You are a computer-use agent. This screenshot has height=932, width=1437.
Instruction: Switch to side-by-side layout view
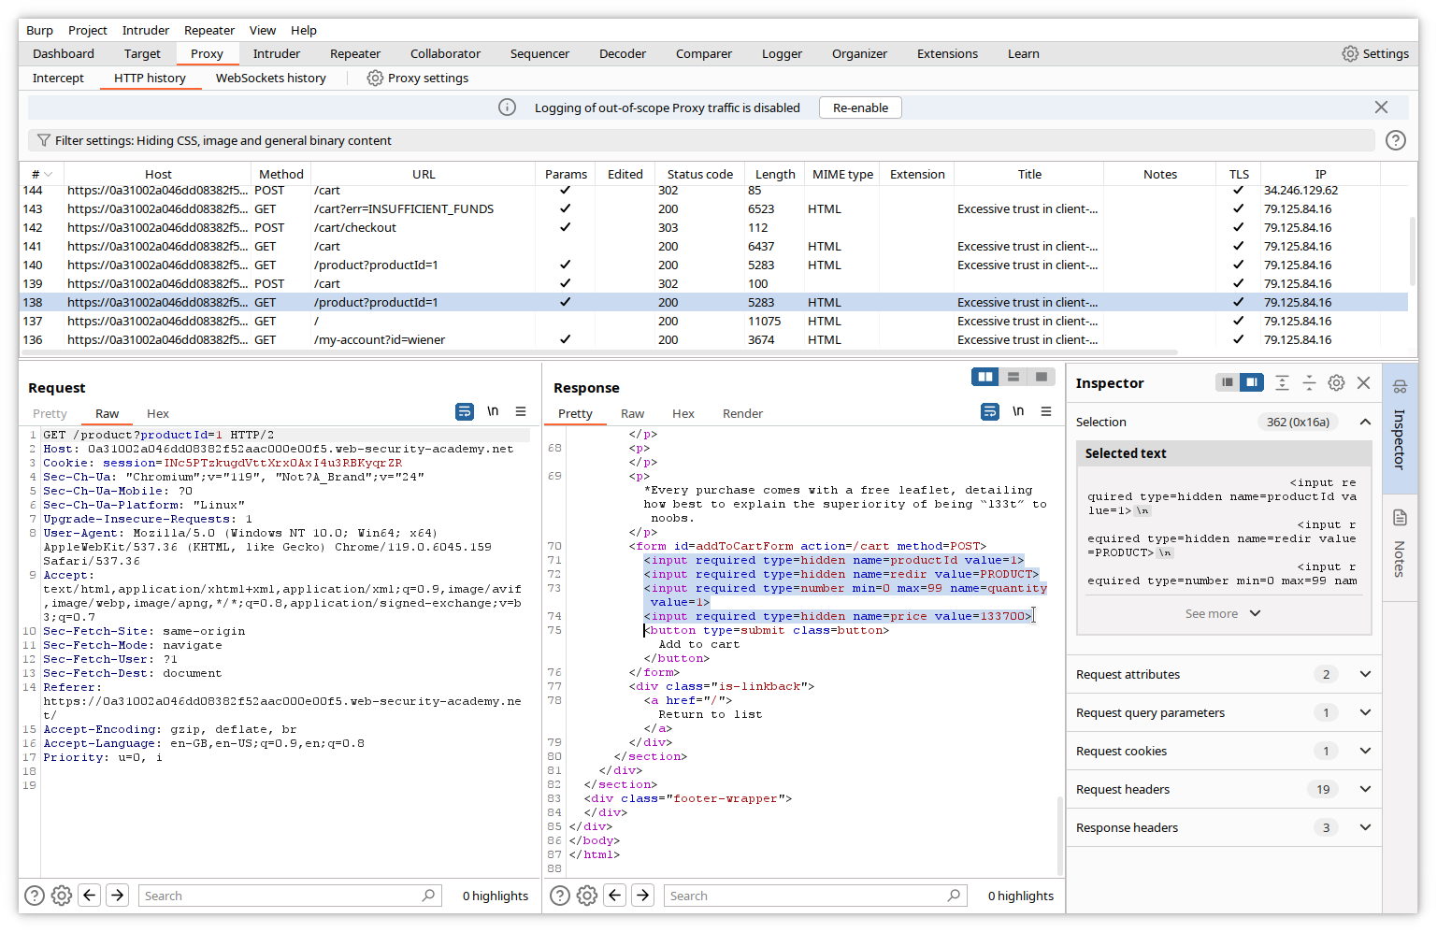[x=984, y=377]
